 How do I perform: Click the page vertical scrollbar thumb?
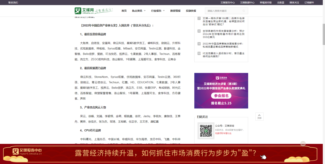point(324,34)
